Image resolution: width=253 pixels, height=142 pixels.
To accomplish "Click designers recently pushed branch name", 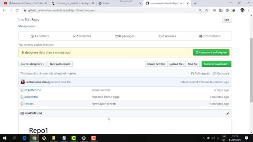I will [32, 52].
